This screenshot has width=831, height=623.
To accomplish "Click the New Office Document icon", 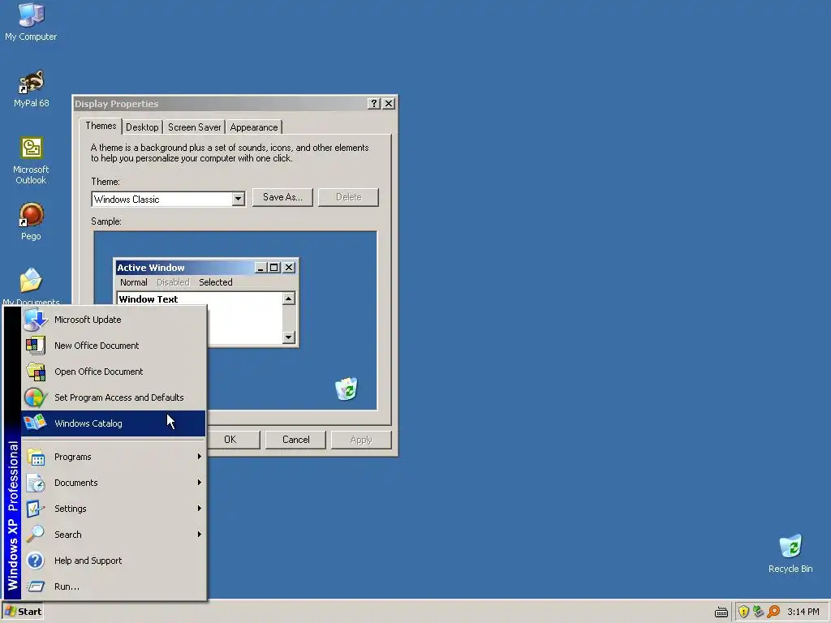I will coord(36,346).
